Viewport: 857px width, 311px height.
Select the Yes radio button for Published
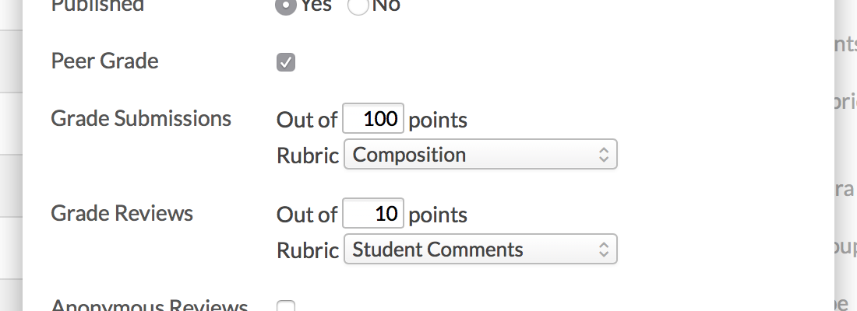pos(285,5)
